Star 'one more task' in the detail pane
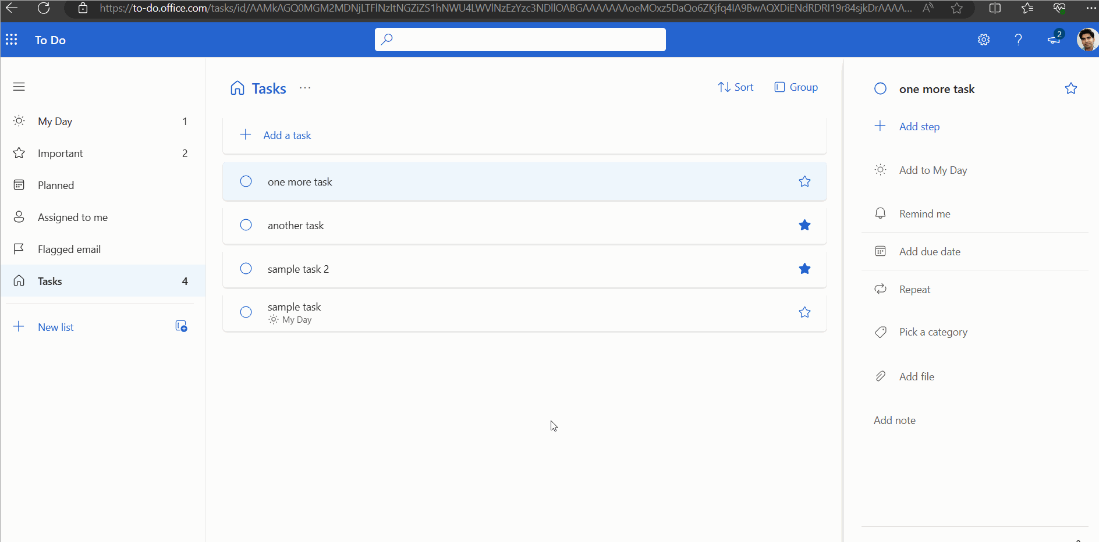This screenshot has height=542, width=1099. [x=1071, y=88]
